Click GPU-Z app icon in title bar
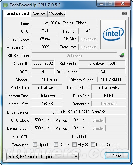 point(6,5)
